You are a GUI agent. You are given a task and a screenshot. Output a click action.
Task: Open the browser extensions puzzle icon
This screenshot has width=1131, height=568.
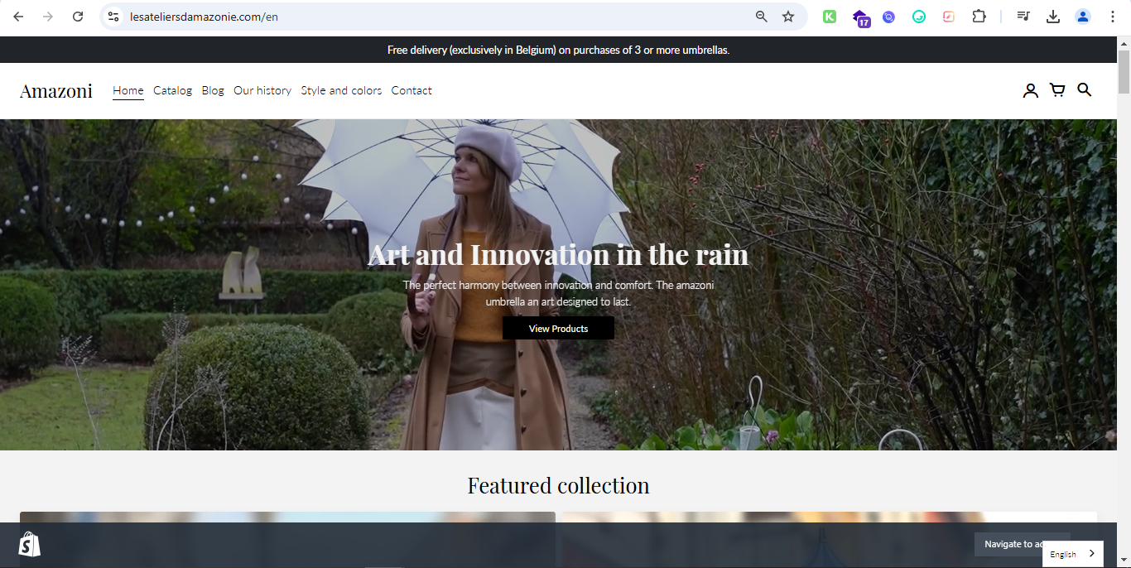pyautogui.click(x=979, y=16)
